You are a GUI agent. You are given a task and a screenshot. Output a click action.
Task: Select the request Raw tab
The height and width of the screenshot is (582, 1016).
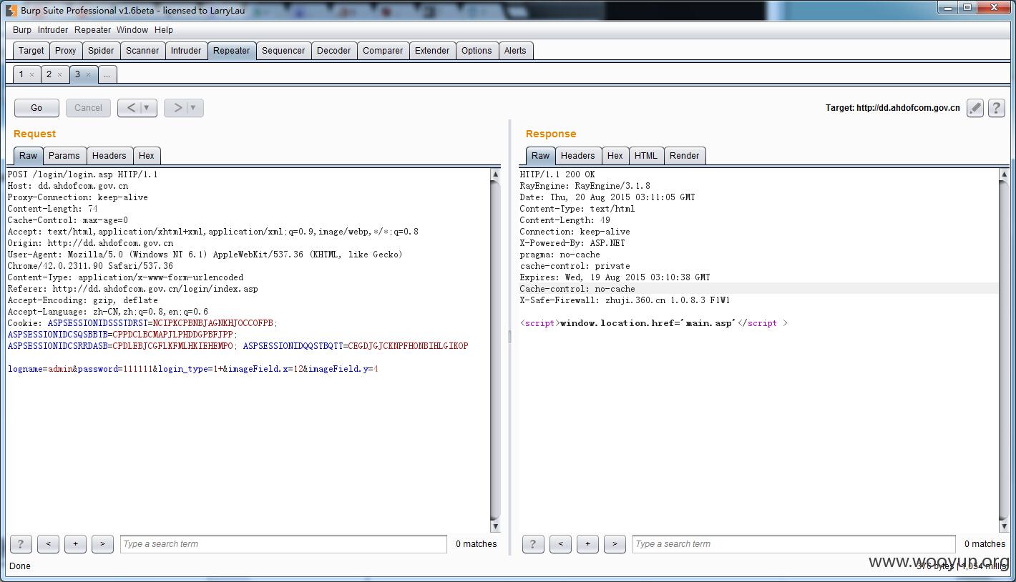[29, 156]
